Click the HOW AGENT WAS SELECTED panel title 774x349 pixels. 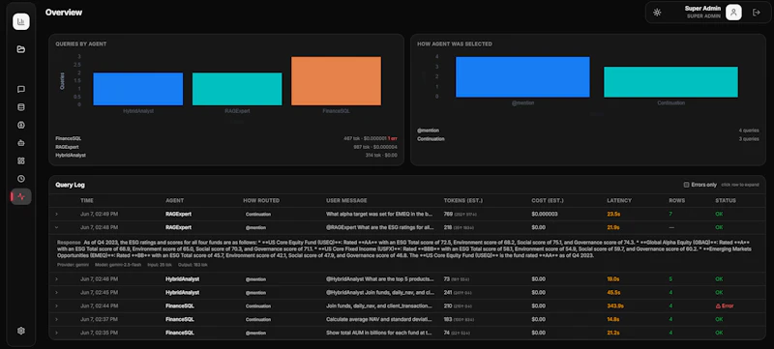pos(455,44)
